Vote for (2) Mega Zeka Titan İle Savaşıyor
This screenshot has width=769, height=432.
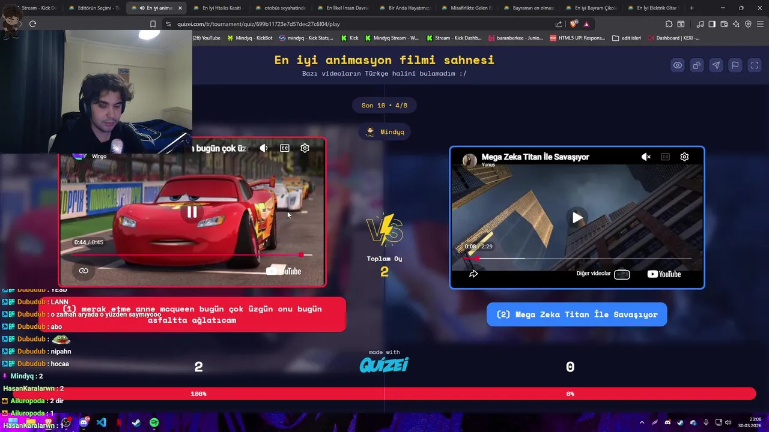pos(577,314)
